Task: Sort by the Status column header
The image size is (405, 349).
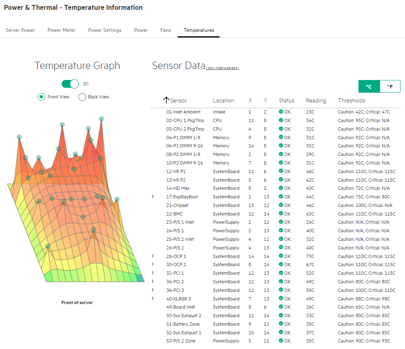Action: click(x=287, y=100)
